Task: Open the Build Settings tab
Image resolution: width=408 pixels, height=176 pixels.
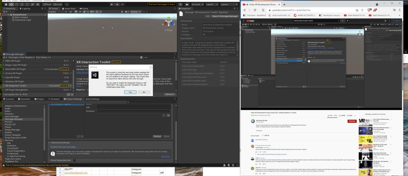Action: coord(92,99)
